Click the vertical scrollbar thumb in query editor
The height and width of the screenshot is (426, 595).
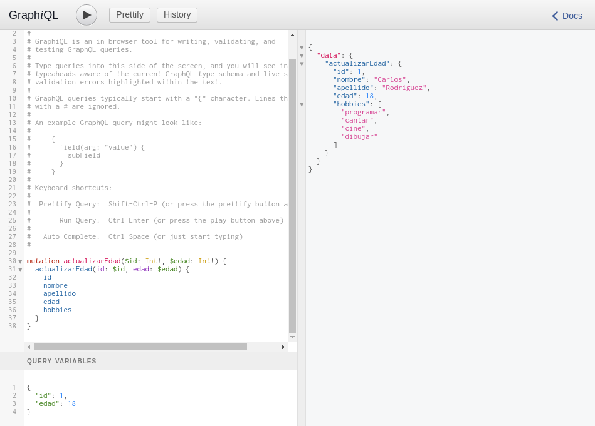click(292, 195)
